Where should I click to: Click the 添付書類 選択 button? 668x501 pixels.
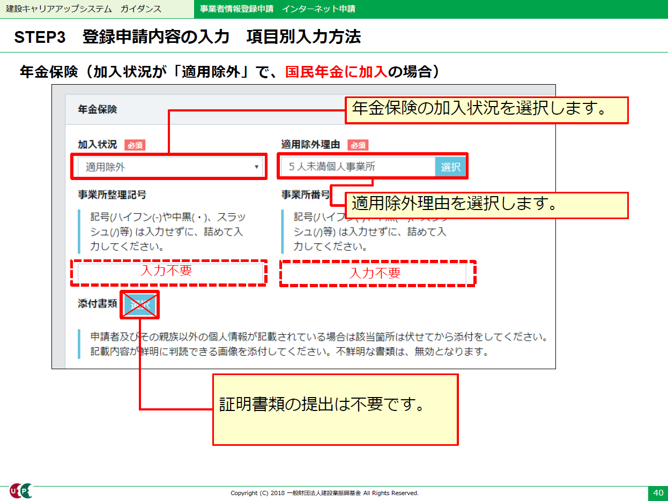pyautogui.click(x=140, y=304)
